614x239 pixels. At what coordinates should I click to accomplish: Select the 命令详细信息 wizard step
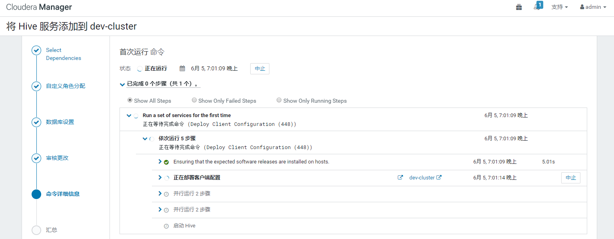click(x=63, y=194)
